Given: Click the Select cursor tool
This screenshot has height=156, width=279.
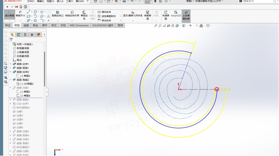Looking at the screenshot, I should (x=147, y=1).
